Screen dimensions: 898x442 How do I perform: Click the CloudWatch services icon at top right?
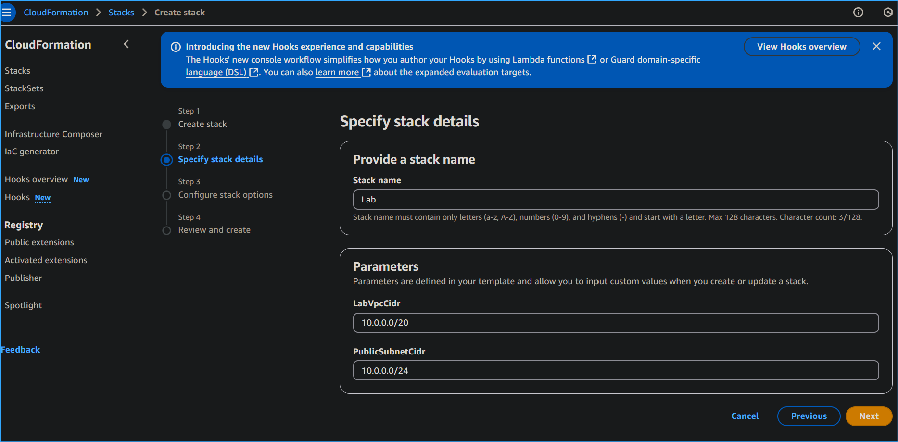(887, 12)
